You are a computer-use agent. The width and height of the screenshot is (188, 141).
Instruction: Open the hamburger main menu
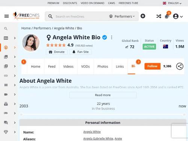coord(6,16)
